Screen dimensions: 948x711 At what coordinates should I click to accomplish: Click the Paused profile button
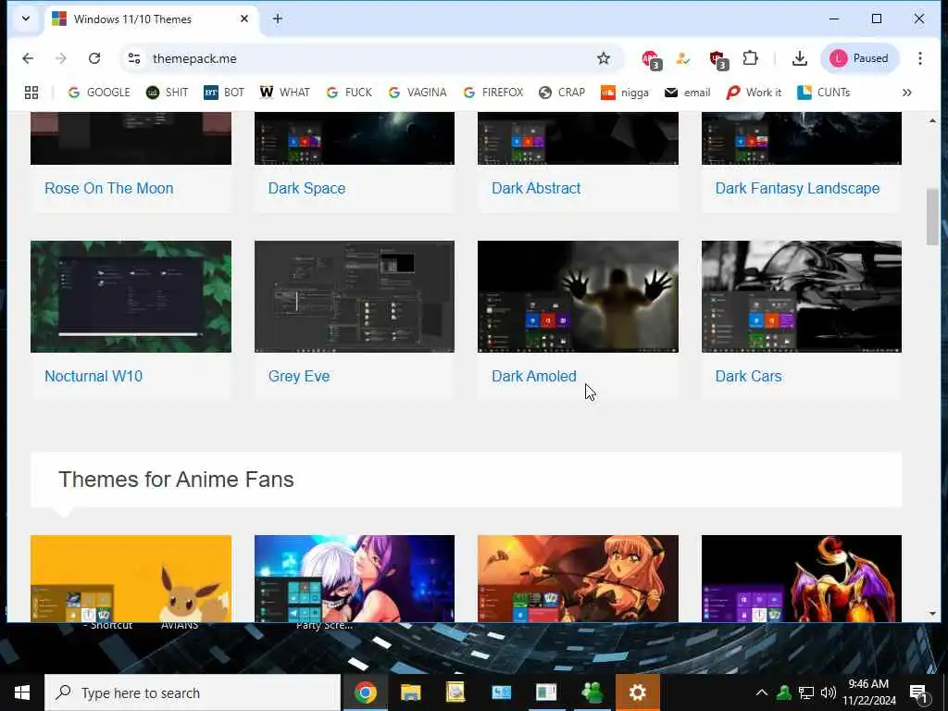[x=860, y=58]
